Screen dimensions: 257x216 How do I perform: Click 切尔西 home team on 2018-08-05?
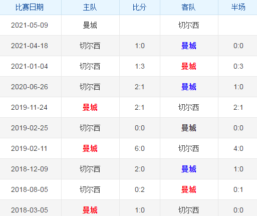pos(90,189)
